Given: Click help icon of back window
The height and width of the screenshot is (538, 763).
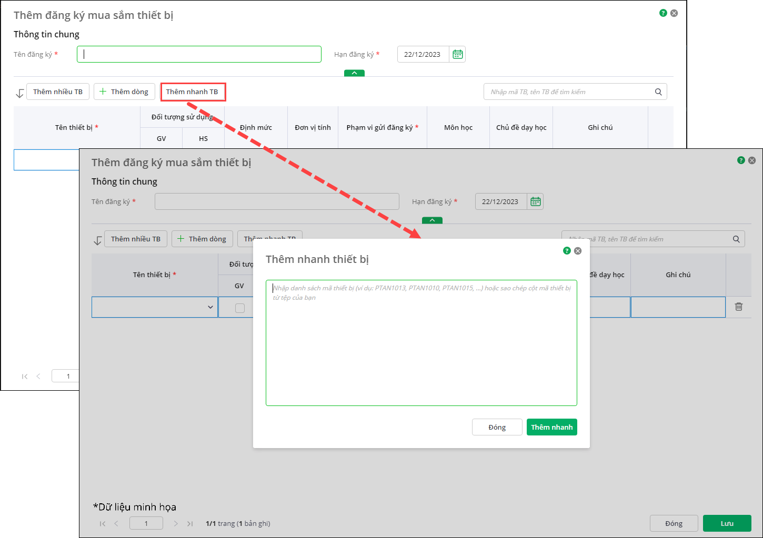Looking at the screenshot, I should coord(663,13).
